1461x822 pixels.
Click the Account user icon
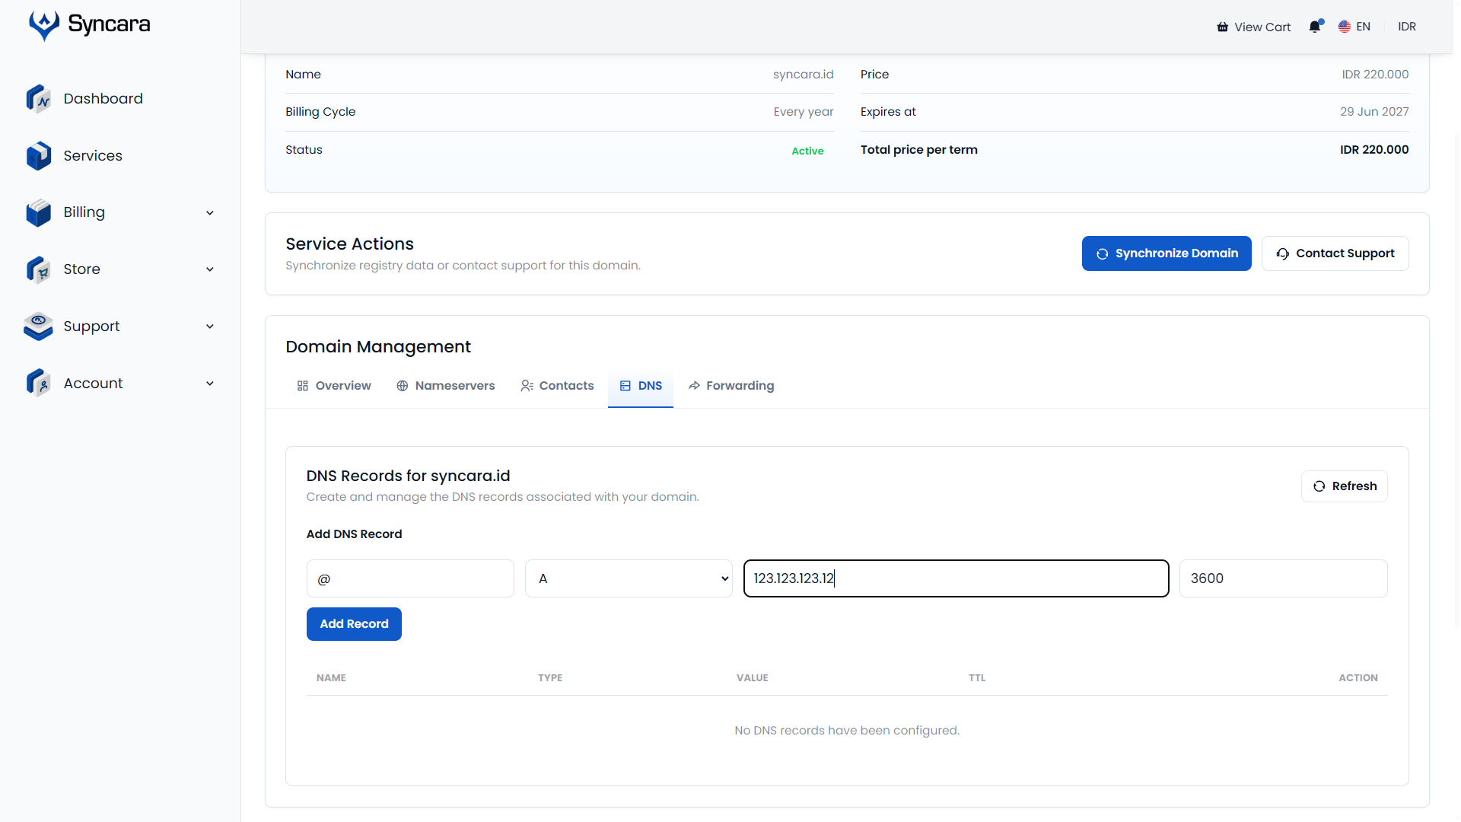(39, 383)
